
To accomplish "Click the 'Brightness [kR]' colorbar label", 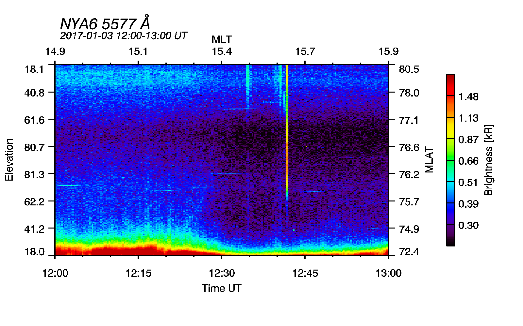I will (x=488, y=160).
